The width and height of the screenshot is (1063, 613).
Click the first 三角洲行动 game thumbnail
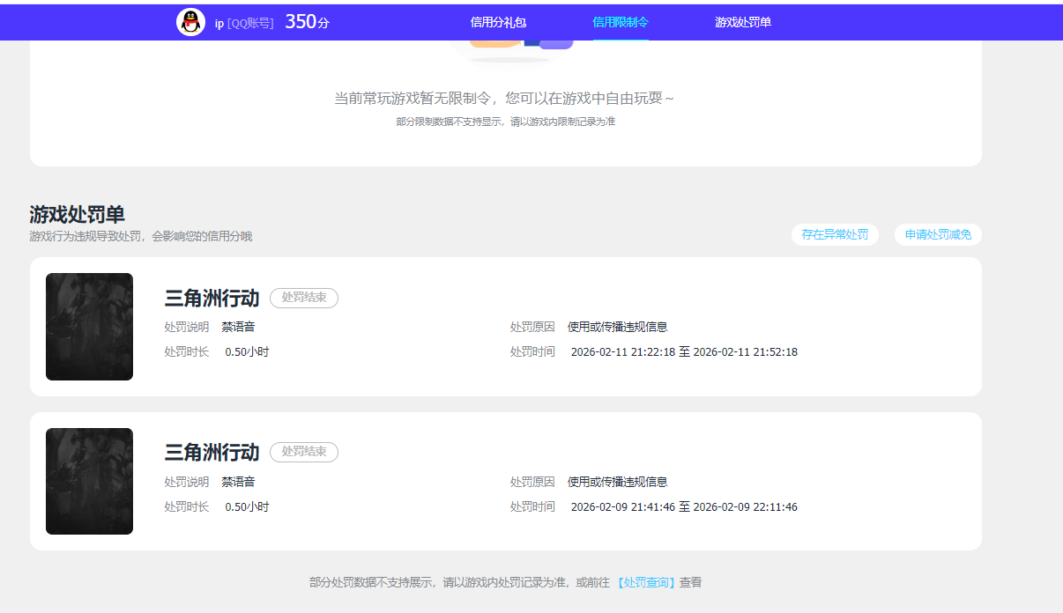(x=89, y=327)
